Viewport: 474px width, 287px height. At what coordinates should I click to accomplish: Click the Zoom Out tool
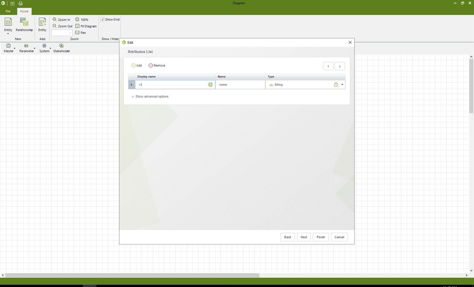pos(63,26)
